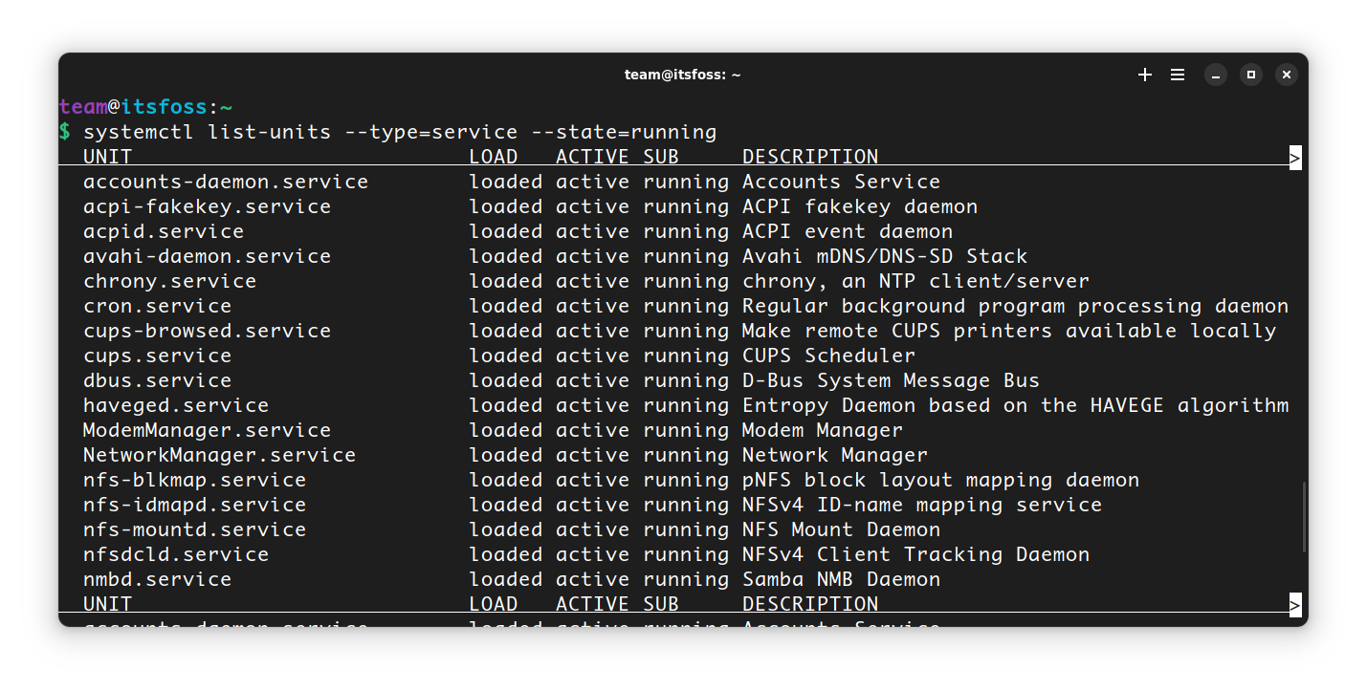Select the haveged.service entry
Image resolution: width=1367 pixels, height=691 pixels.
click(175, 404)
